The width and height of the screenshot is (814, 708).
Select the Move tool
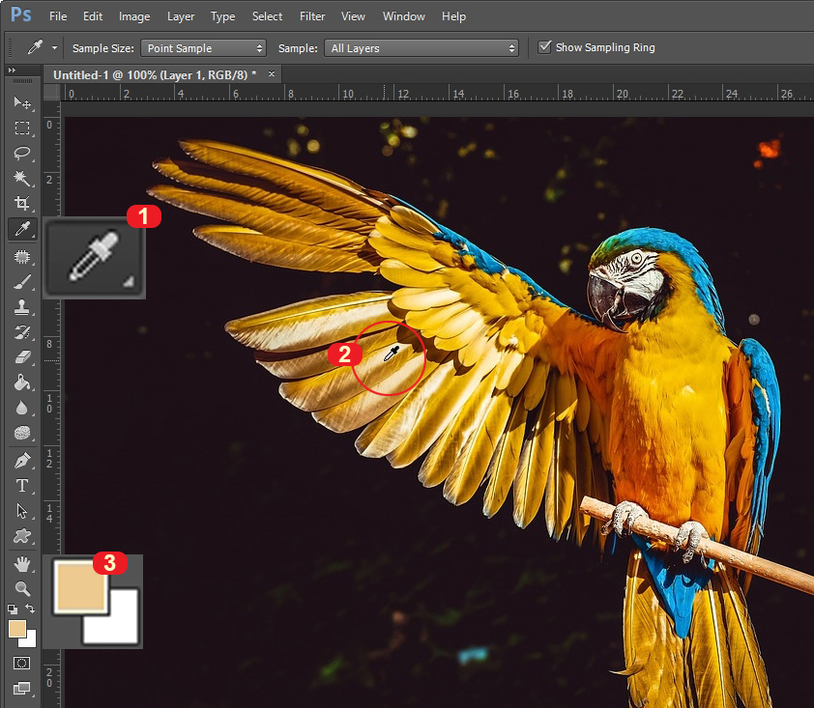[x=22, y=102]
